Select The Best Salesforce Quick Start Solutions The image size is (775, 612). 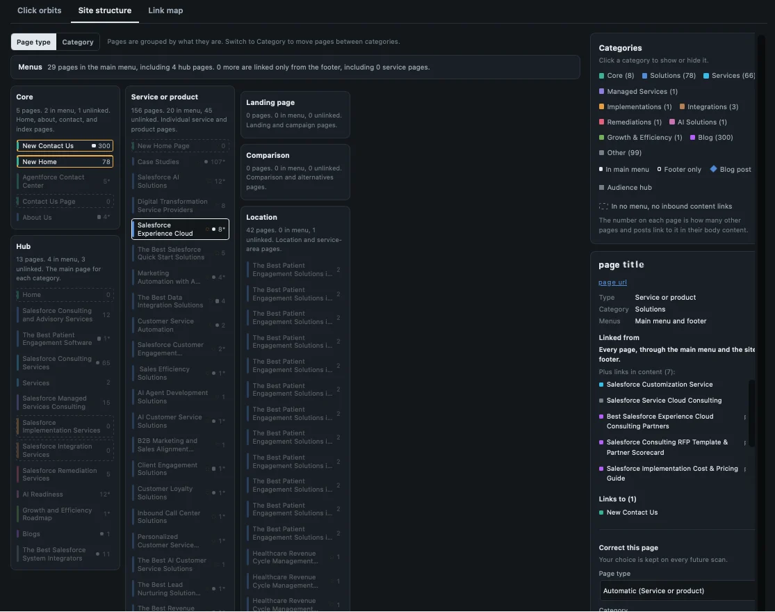(x=180, y=253)
